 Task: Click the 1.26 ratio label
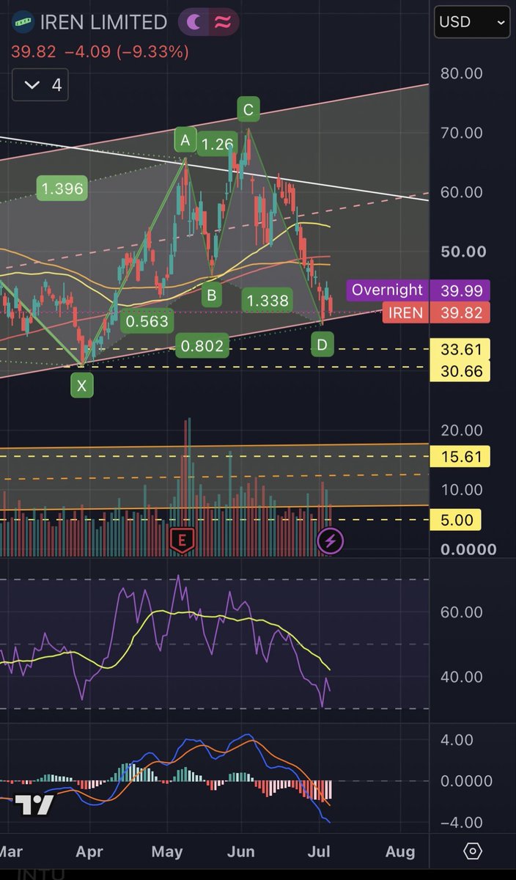218,144
